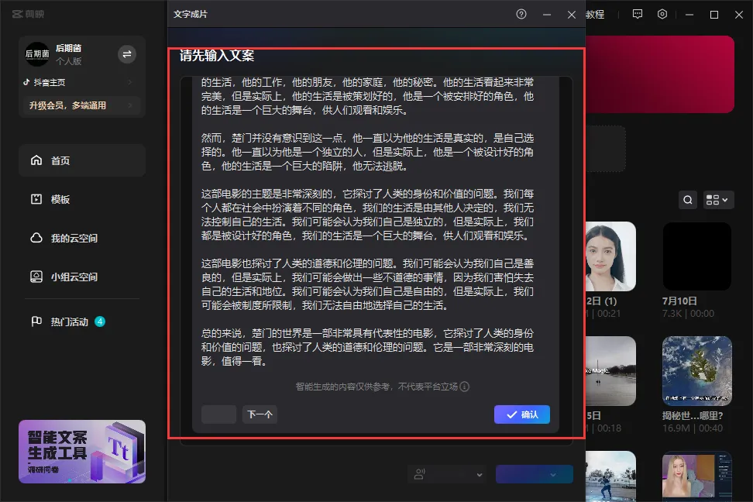Open 热门活动 in the sidebar
Image resolution: width=753 pixels, height=502 pixels.
81,321
